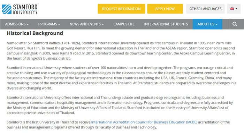The width and height of the screenshot is (244, 135).
Task: Click the Sir Stamford Raffles paragraph
Action: (x=121, y=51)
